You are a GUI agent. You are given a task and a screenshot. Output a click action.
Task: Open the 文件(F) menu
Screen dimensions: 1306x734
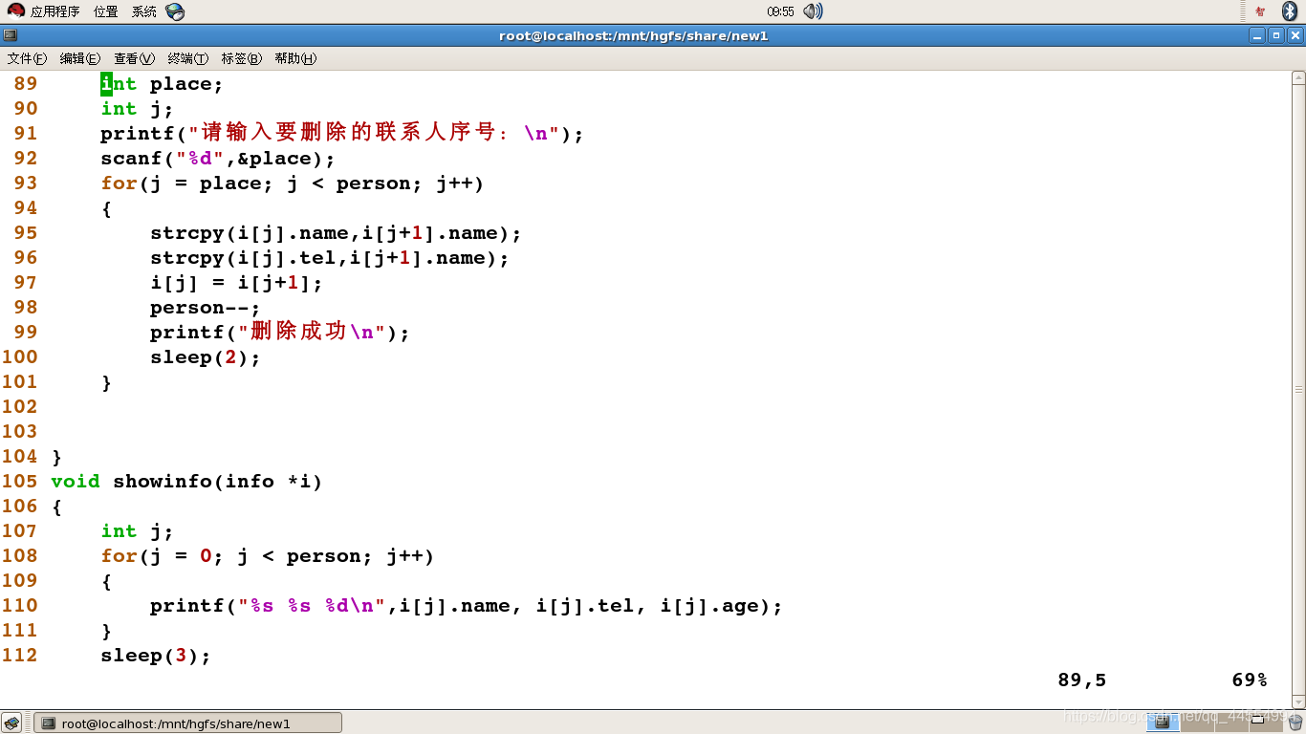pyautogui.click(x=27, y=58)
